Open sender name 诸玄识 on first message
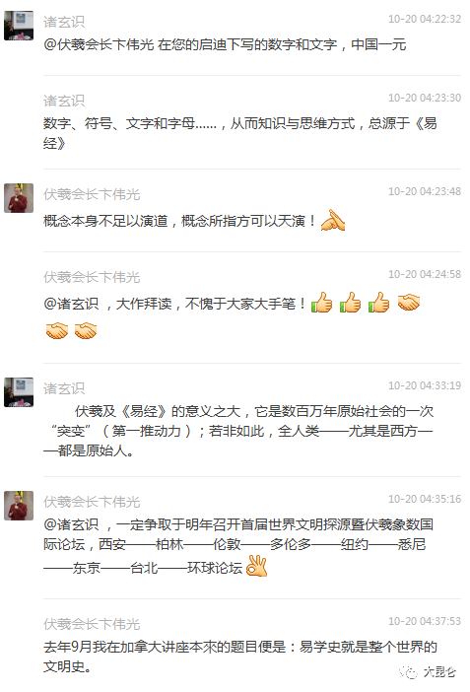 [x=64, y=22]
